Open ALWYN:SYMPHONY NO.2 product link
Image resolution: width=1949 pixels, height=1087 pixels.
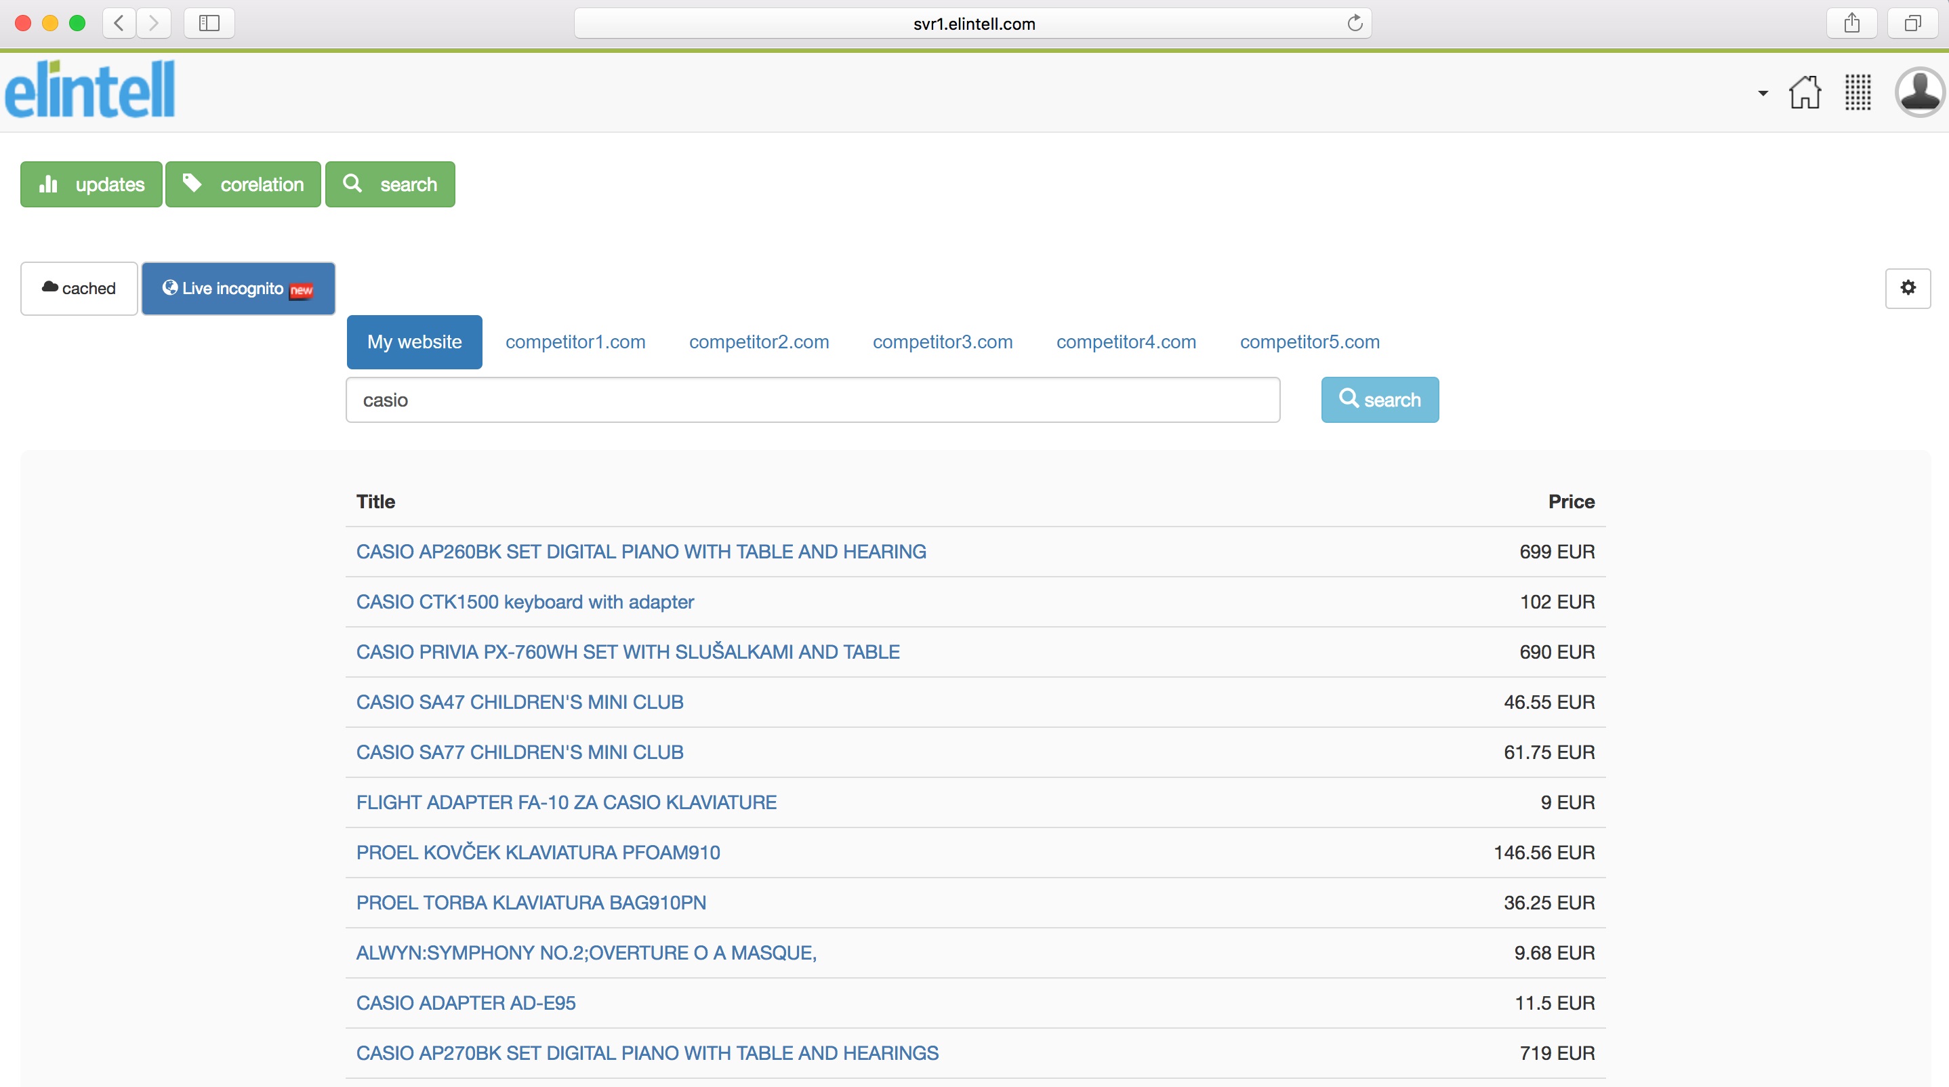(x=586, y=952)
